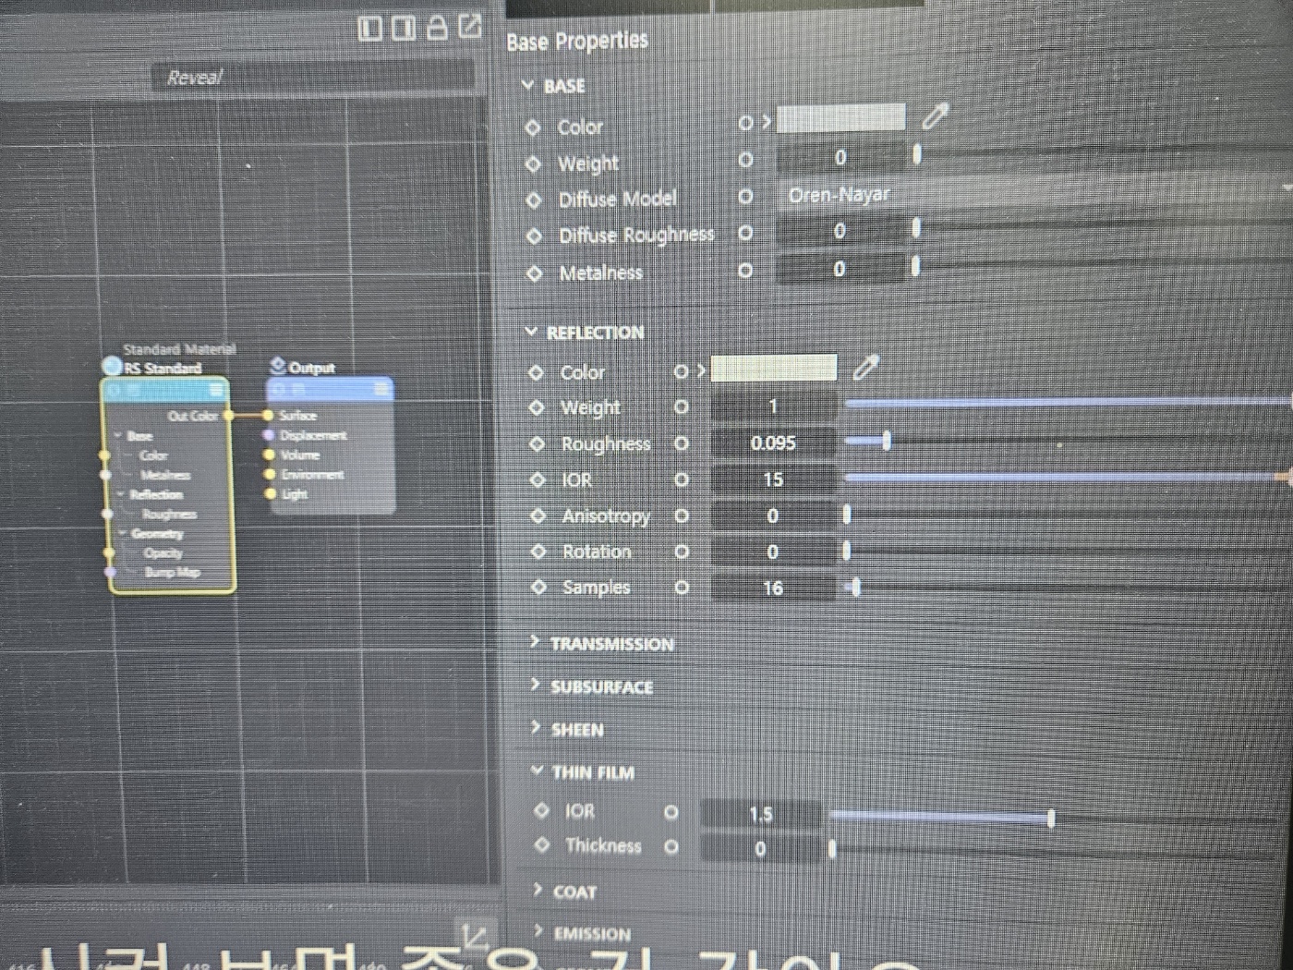The width and height of the screenshot is (1293, 970).
Task: Click the RS Standard node menu icon
Action: point(215,390)
